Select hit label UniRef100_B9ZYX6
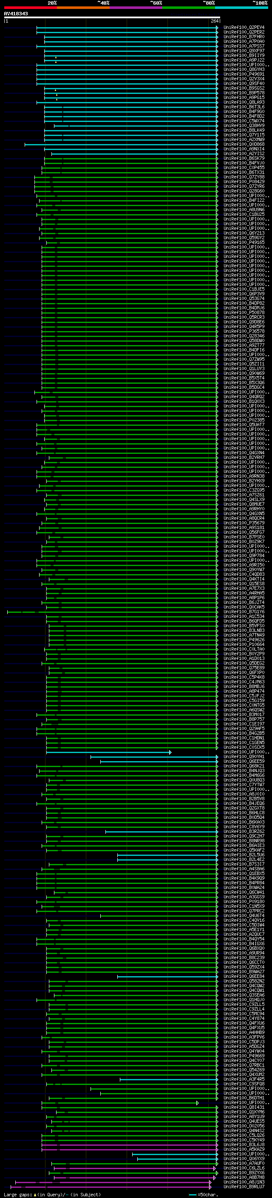 [244, 1173]
